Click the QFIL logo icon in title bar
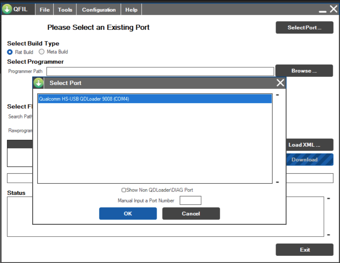The height and width of the screenshot is (263, 340). coord(7,9)
